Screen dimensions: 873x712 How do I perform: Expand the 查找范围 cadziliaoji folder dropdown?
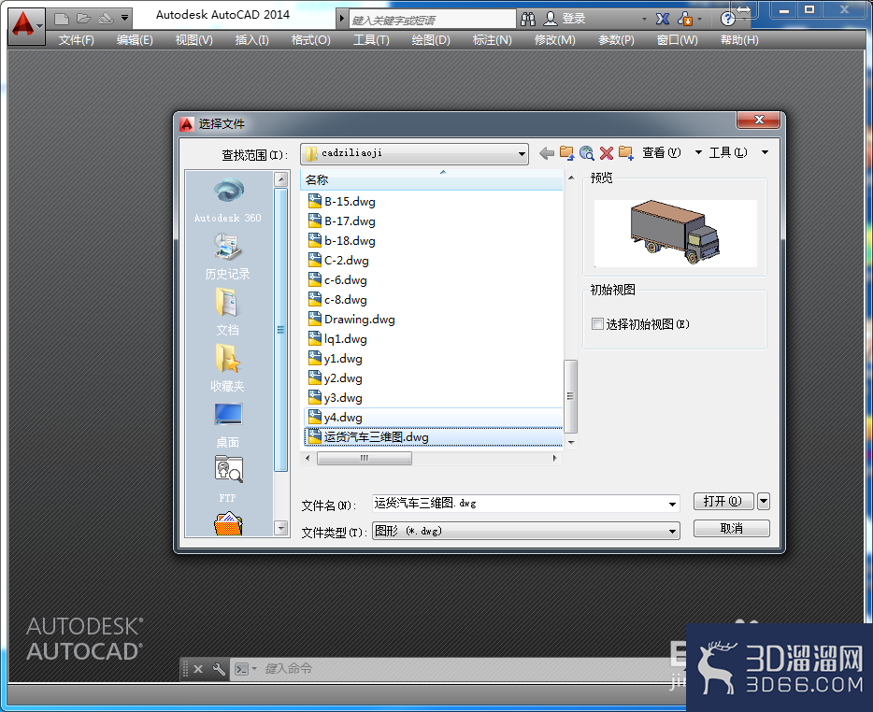[x=522, y=153]
